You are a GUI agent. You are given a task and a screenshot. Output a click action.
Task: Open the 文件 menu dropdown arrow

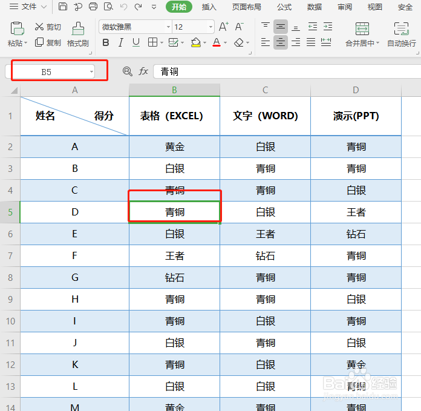click(44, 7)
